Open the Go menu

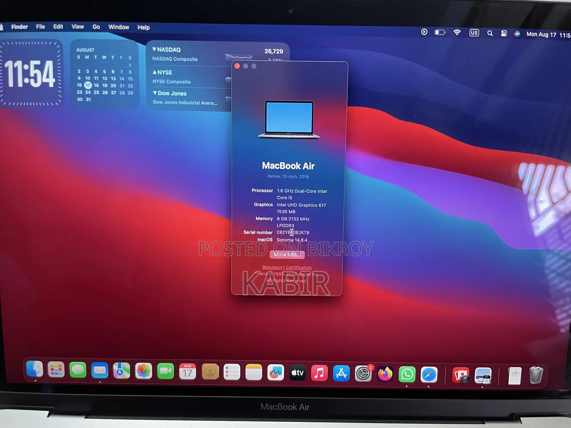pos(96,27)
